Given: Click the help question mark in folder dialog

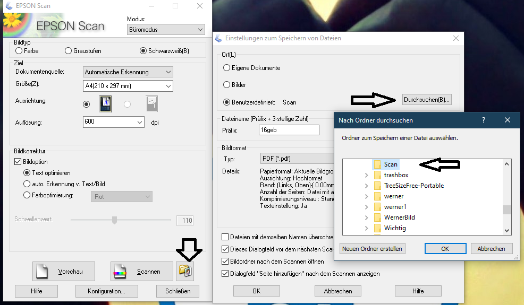Looking at the screenshot, I should pos(484,120).
